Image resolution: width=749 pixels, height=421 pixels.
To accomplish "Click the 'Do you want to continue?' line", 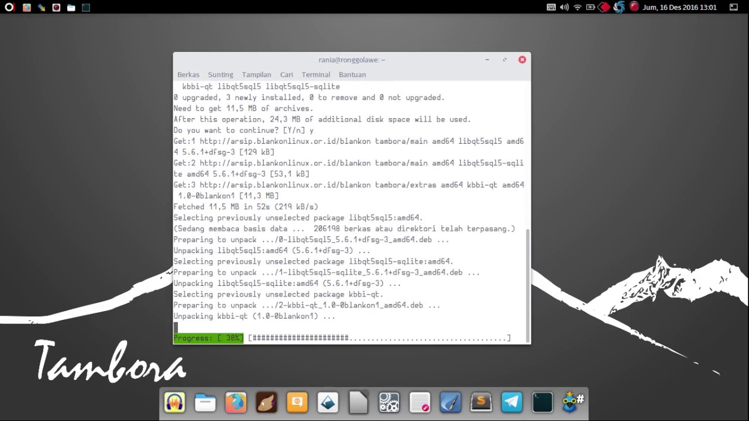I will point(243,130).
